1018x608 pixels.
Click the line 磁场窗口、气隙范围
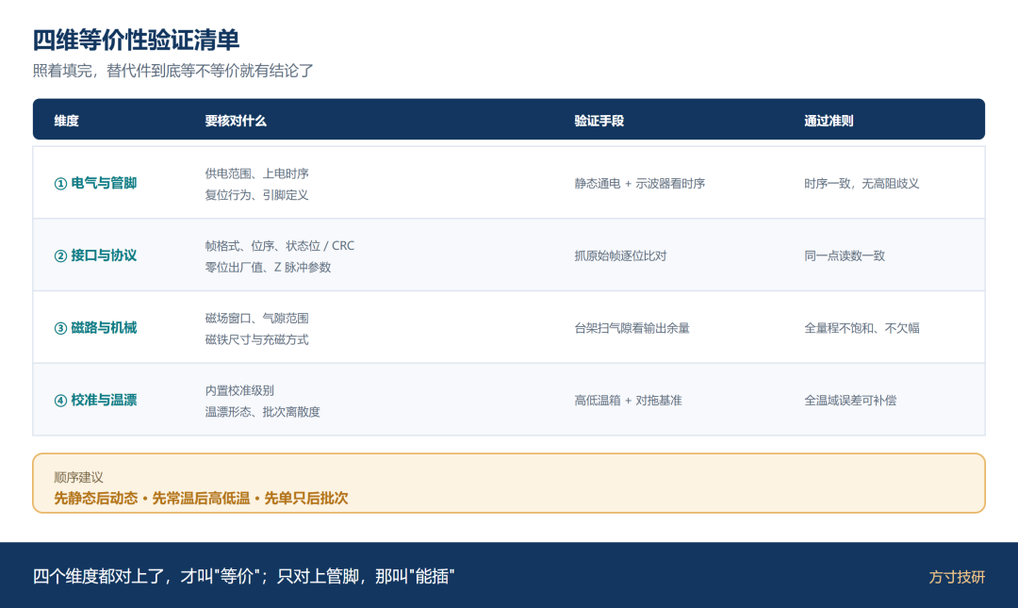tap(257, 318)
